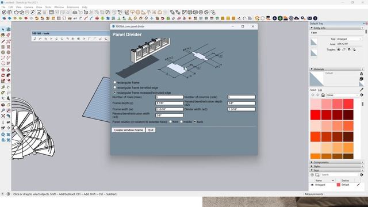
Task: Click the Number of rows input field
Action: pos(169,97)
